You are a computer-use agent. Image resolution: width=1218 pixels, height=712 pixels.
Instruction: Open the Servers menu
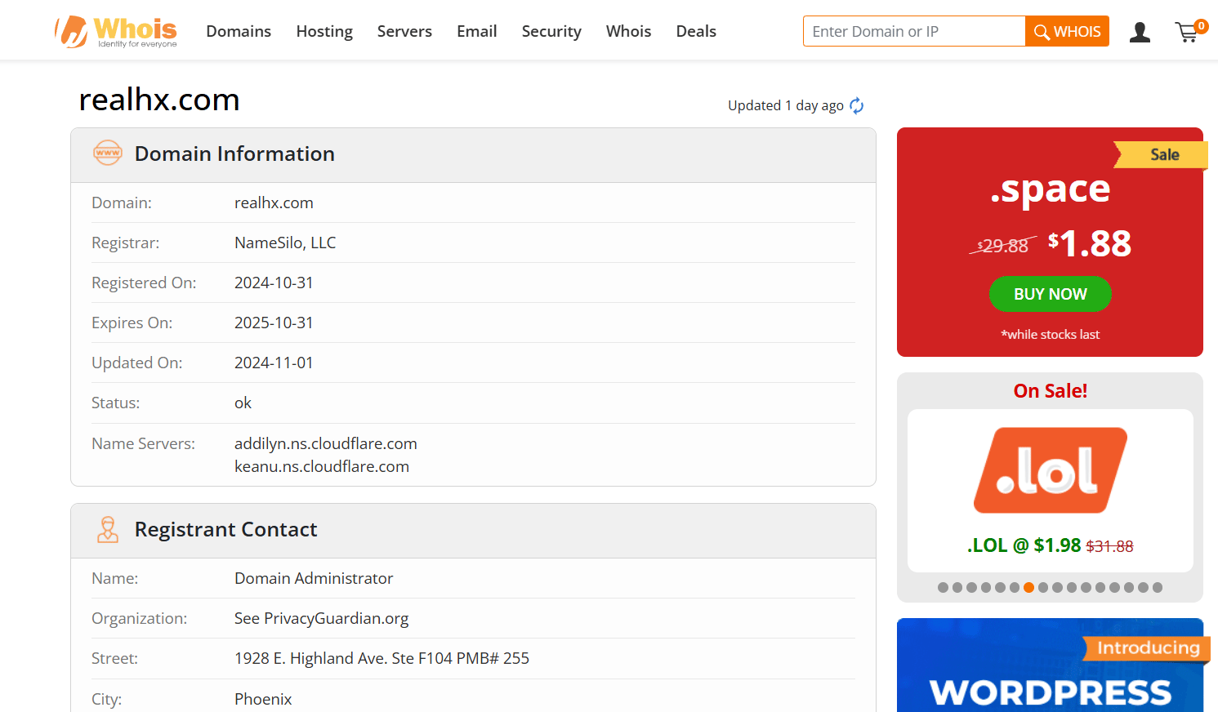click(x=404, y=31)
